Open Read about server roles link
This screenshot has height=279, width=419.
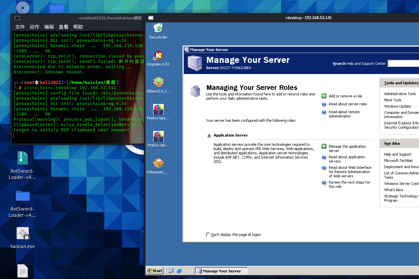click(x=348, y=104)
